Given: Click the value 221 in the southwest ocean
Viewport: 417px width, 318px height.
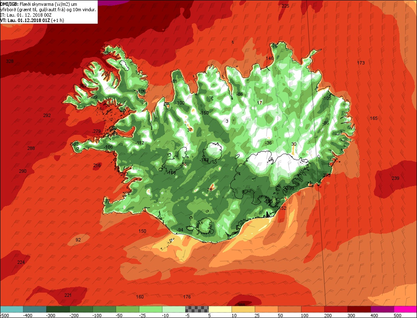Looking at the screenshot, I should (68, 295).
